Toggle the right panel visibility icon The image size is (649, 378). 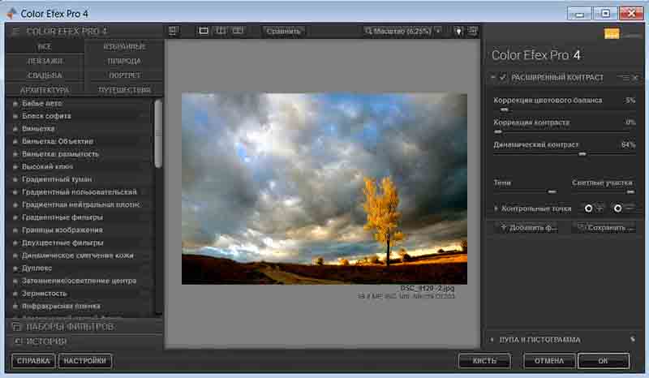(x=473, y=31)
